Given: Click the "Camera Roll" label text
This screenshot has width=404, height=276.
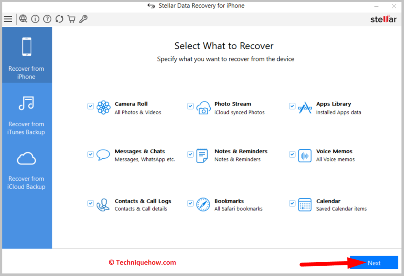Looking at the screenshot, I should pyautogui.click(x=131, y=104).
